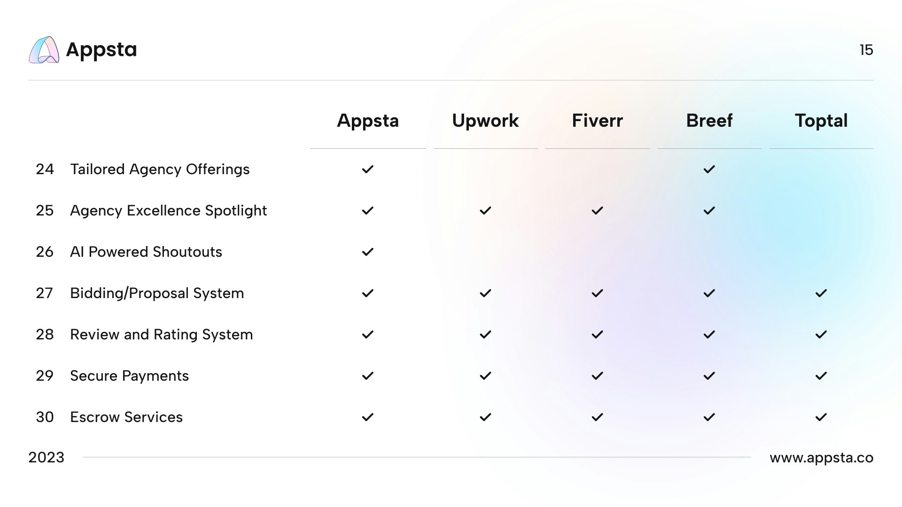Click the Toptal checkmark for Bidding/Proposal System
902x507 pixels.
coord(821,293)
